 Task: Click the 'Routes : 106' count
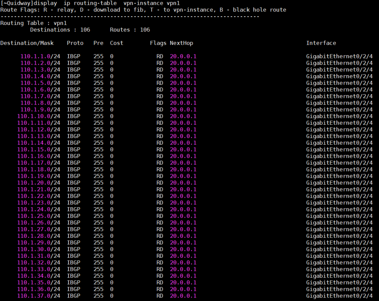point(130,30)
